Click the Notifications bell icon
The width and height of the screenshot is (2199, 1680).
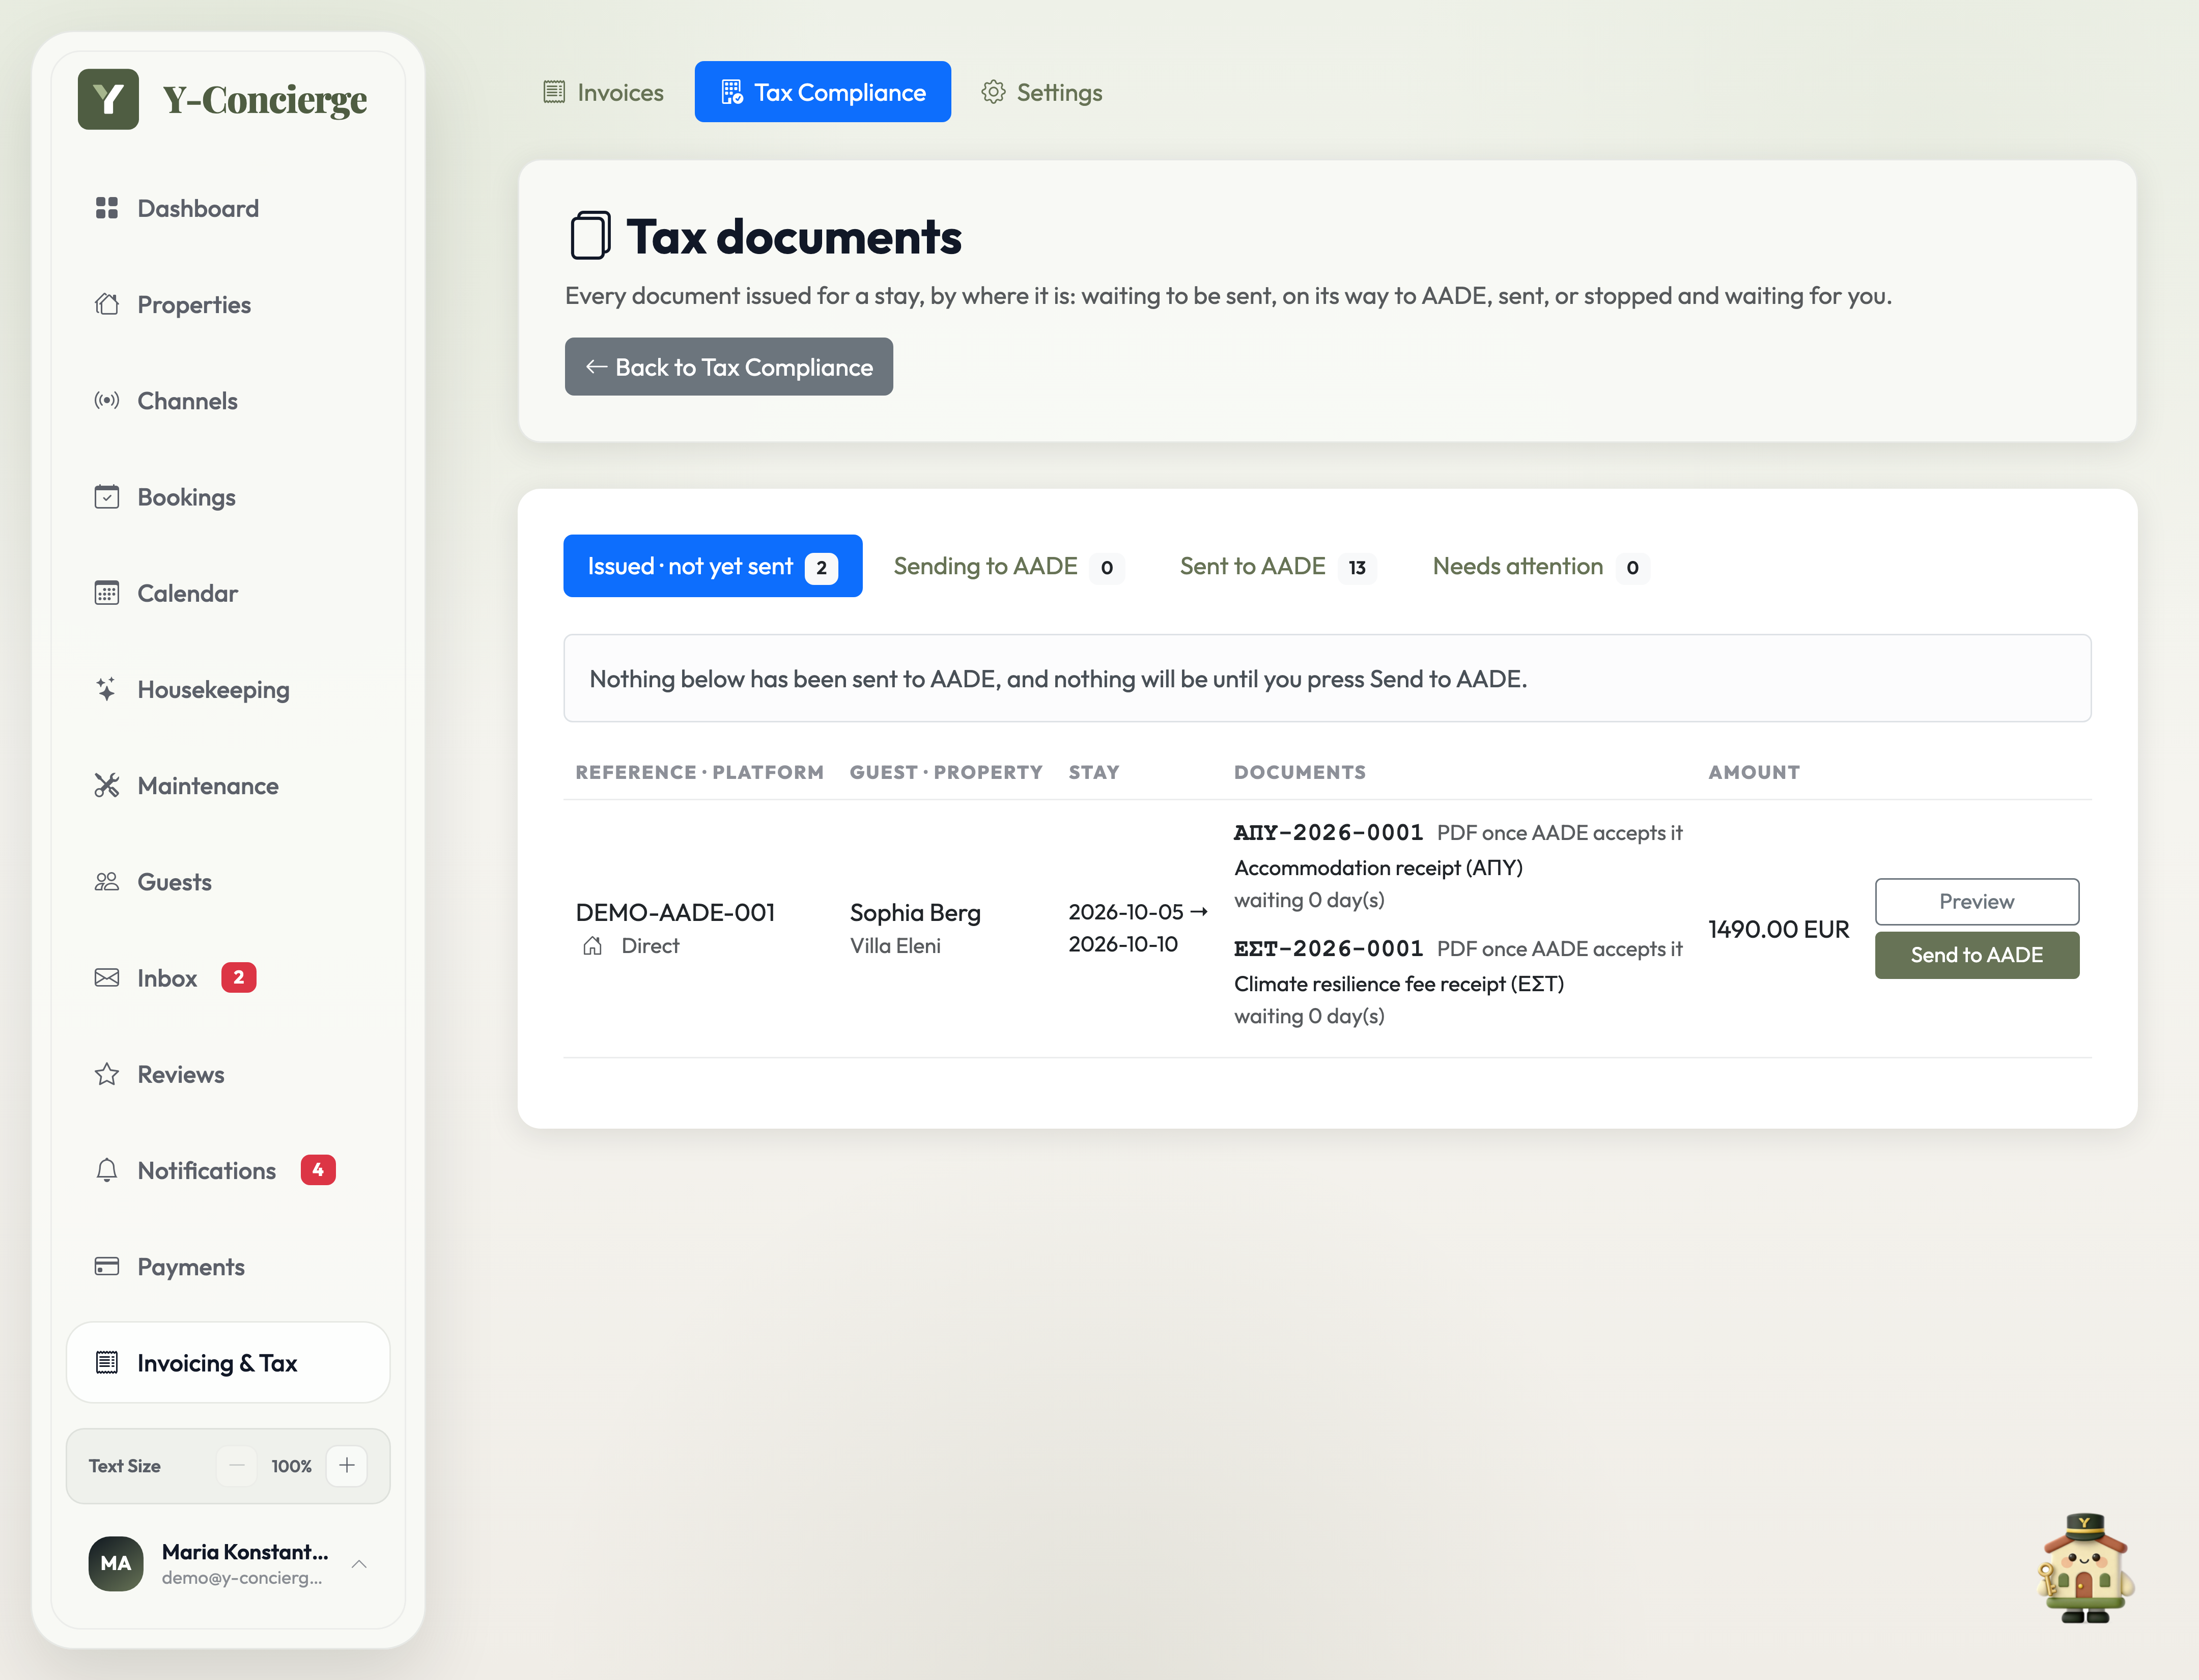(107, 1170)
